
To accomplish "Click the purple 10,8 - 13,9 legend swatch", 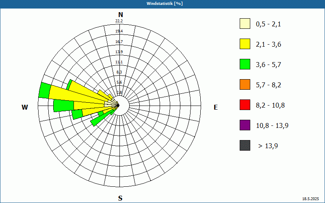I will pos(245,125).
